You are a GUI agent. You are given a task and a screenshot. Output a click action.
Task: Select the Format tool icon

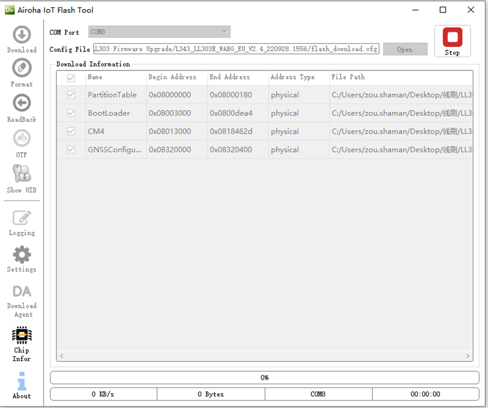pos(21,69)
